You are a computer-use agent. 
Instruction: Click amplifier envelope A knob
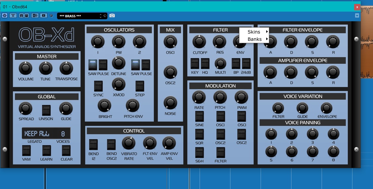(270, 72)
